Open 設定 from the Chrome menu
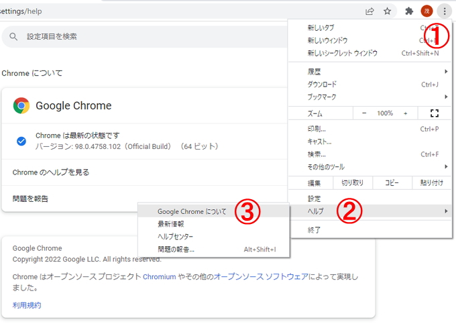The image size is (456, 332). [x=370, y=199]
